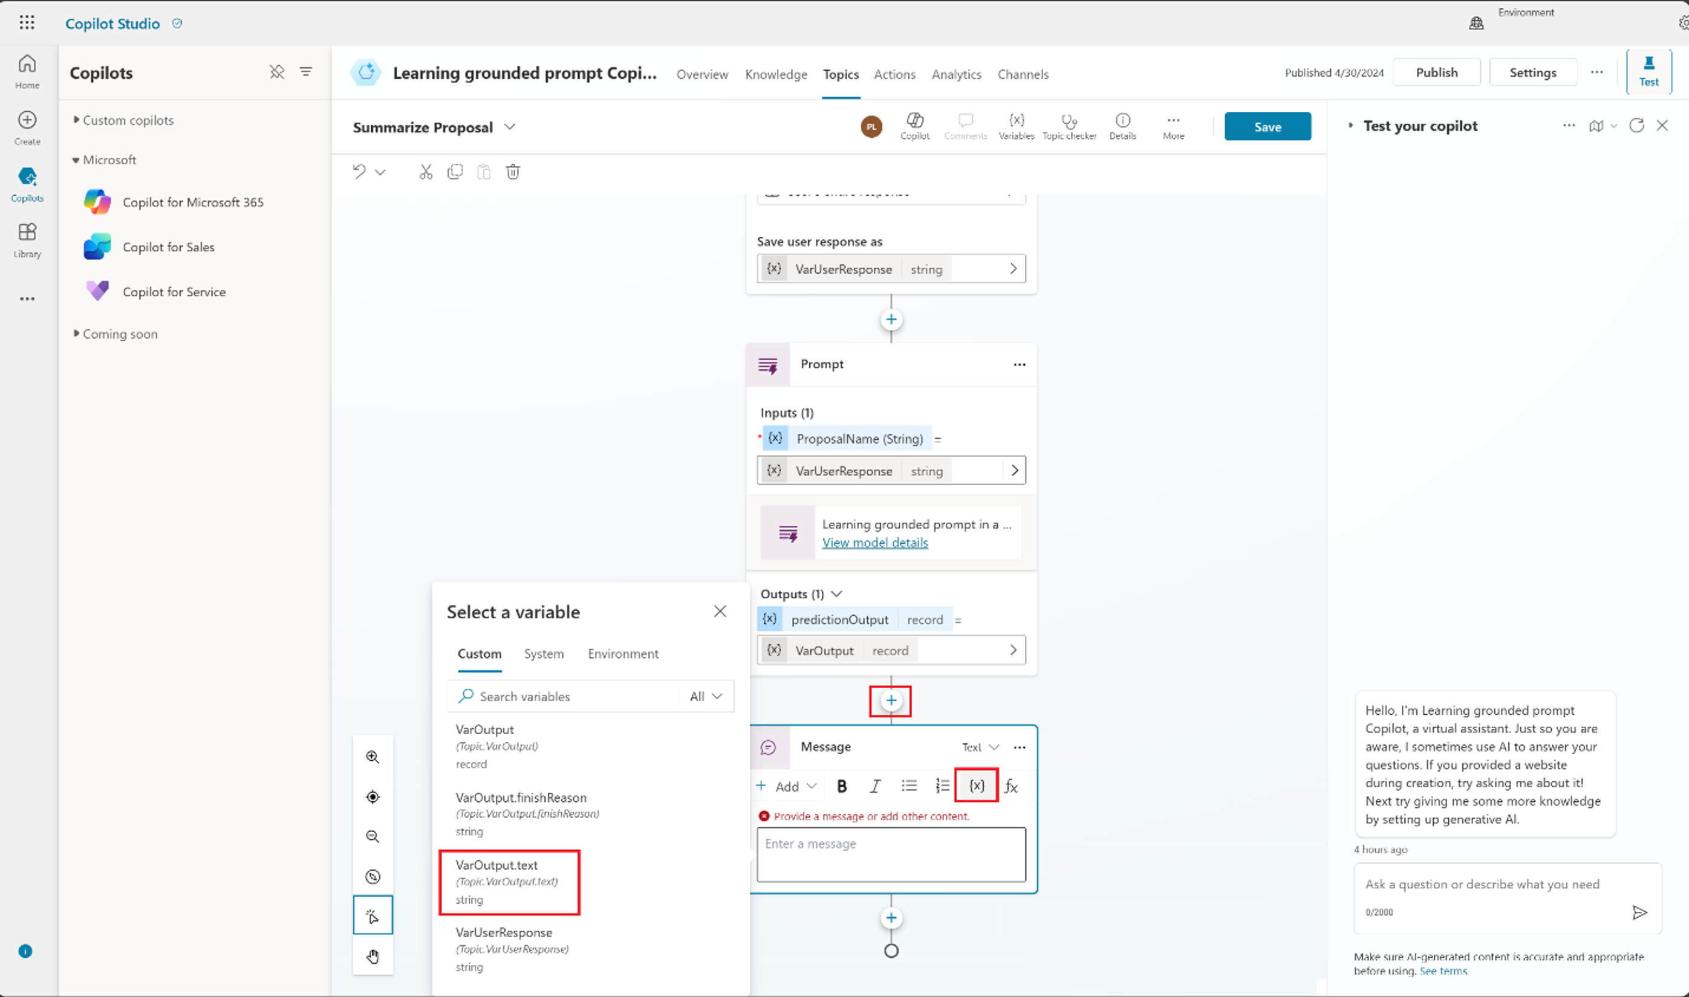Apply italic in the Message node

coord(875,786)
